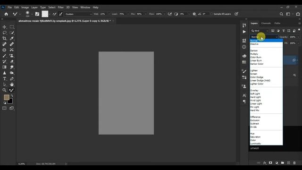
Task: Select the Lasso tool
Action: 4,33
